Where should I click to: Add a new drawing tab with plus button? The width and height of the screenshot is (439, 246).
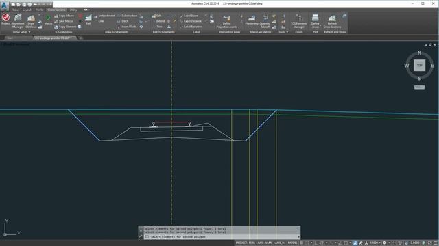pos(80,38)
